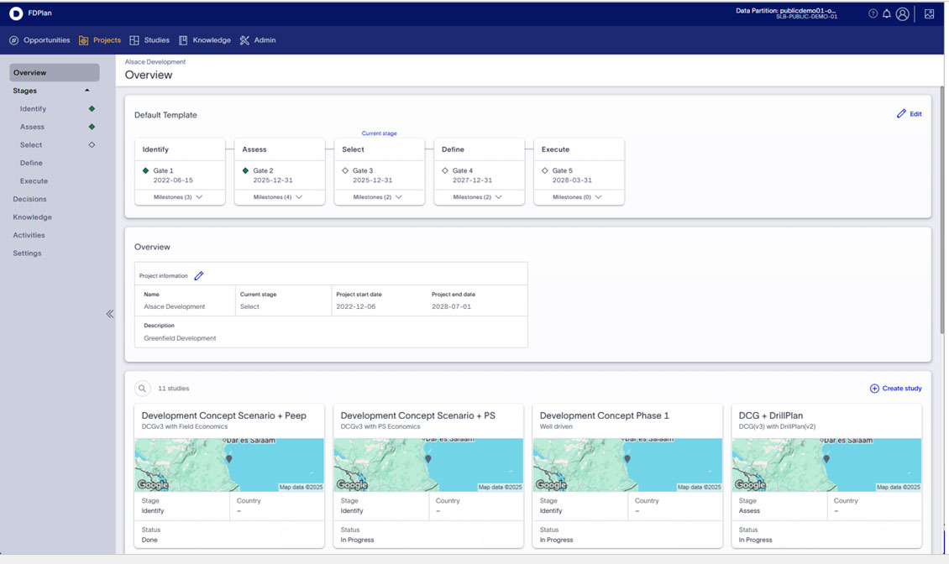Select the Opportunities compass icon
Screen dimensions: 949x564
[x=13, y=39]
